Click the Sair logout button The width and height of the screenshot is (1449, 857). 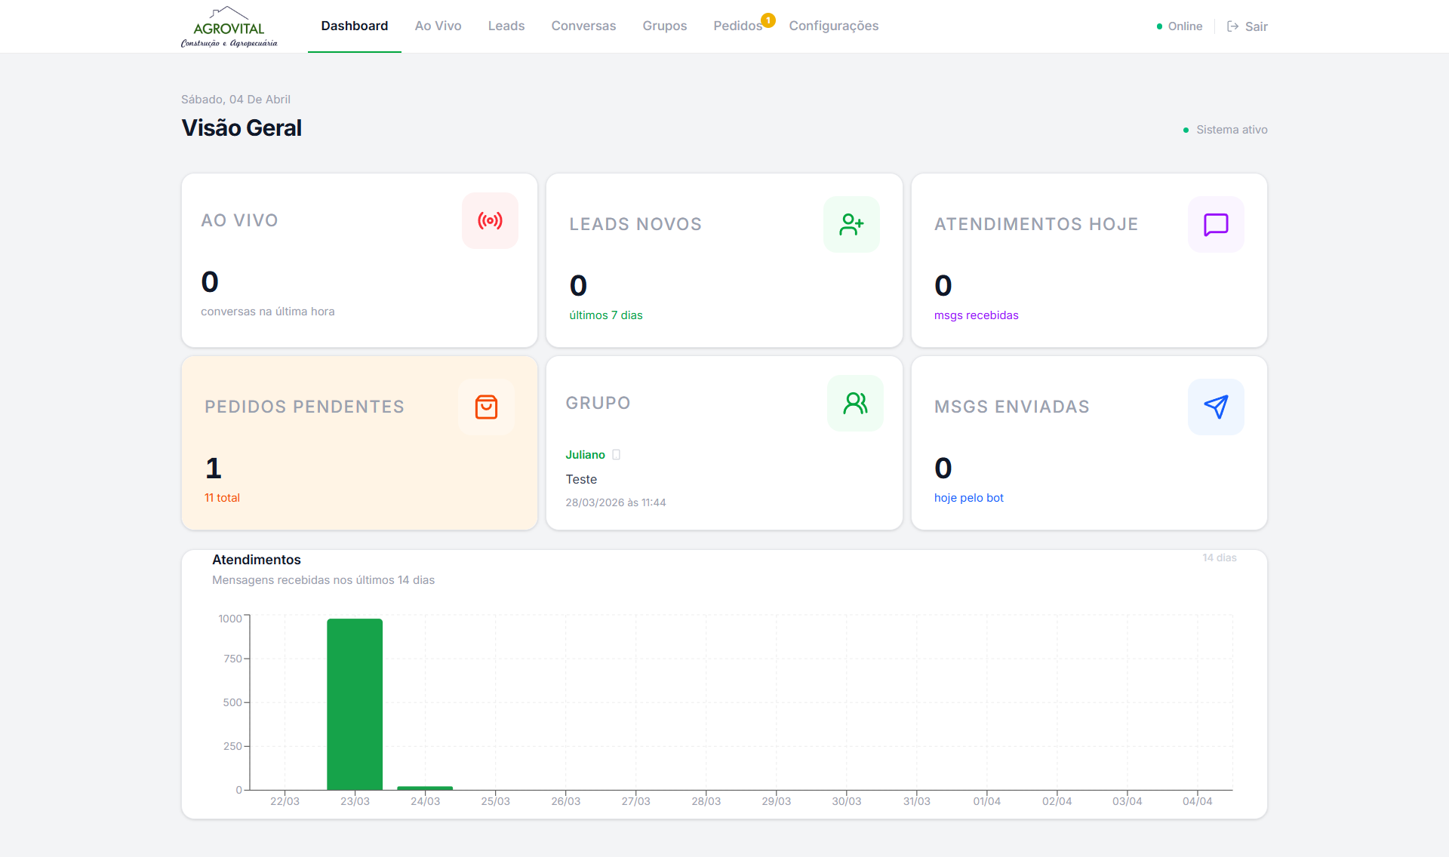1247,26
